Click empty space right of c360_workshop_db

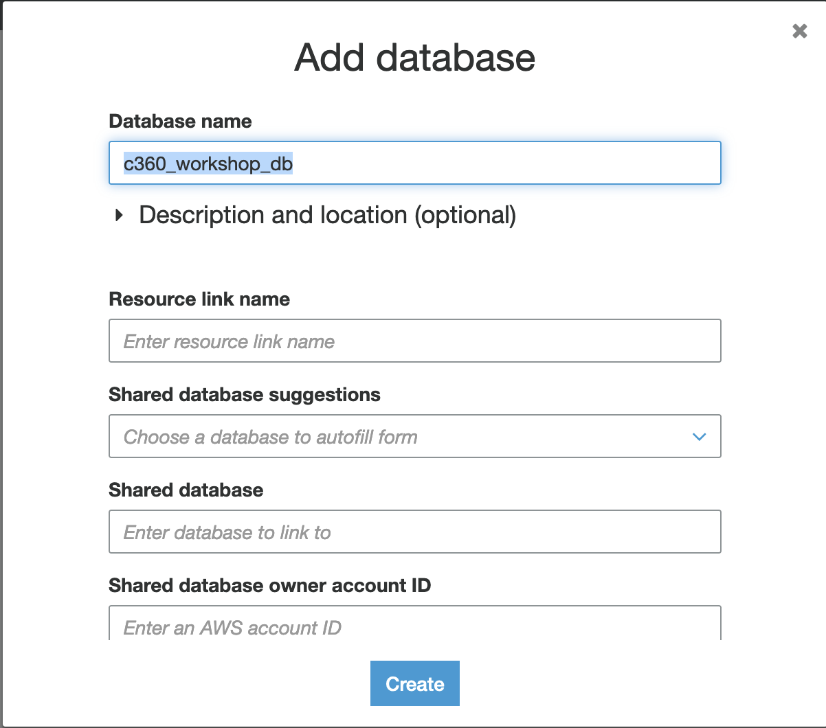509,164
